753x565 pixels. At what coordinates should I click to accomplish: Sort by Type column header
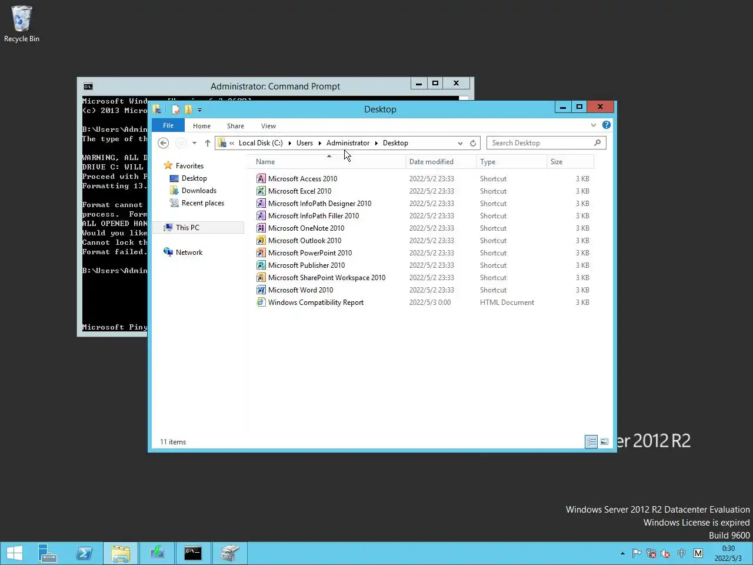click(511, 162)
